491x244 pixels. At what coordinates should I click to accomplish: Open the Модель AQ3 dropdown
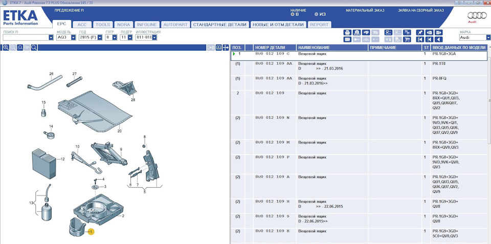pyautogui.click(x=73, y=37)
